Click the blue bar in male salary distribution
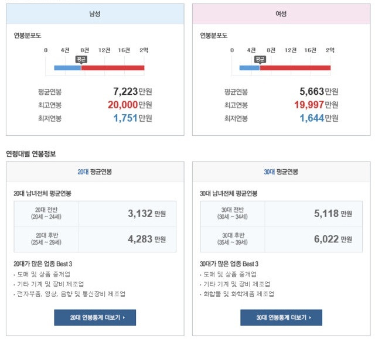Viewport: 375px width, 339px height. pyautogui.click(x=68, y=68)
